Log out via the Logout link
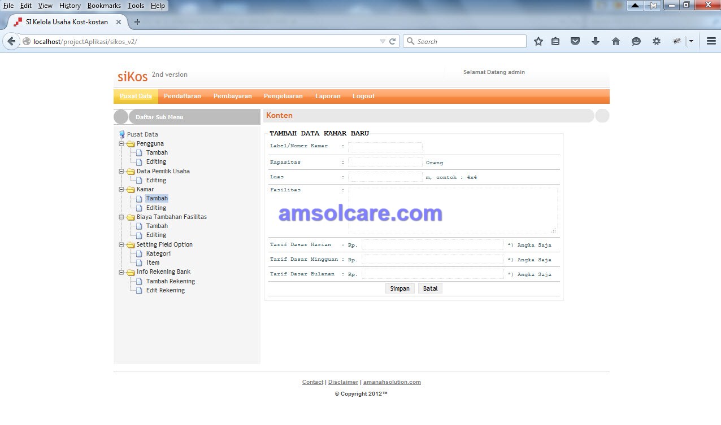 (x=363, y=96)
